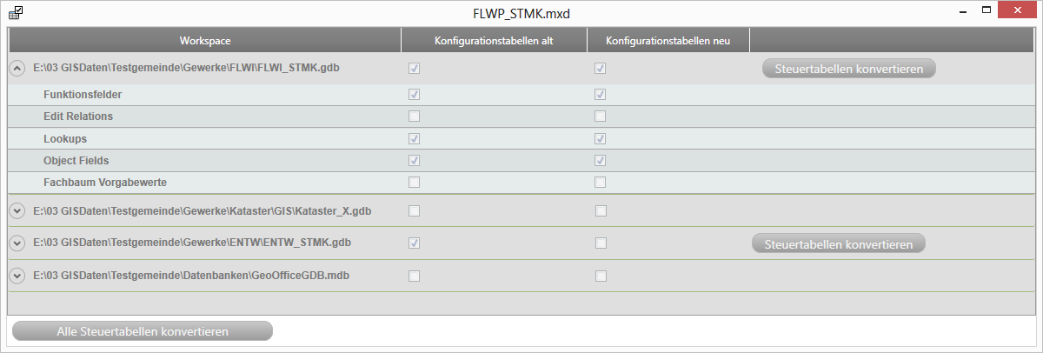Viewport: 1043px width, 353px height.
Task: Expand the GeoOfficeGDB.mdb workspace row
Action: [x=17, y=276]
